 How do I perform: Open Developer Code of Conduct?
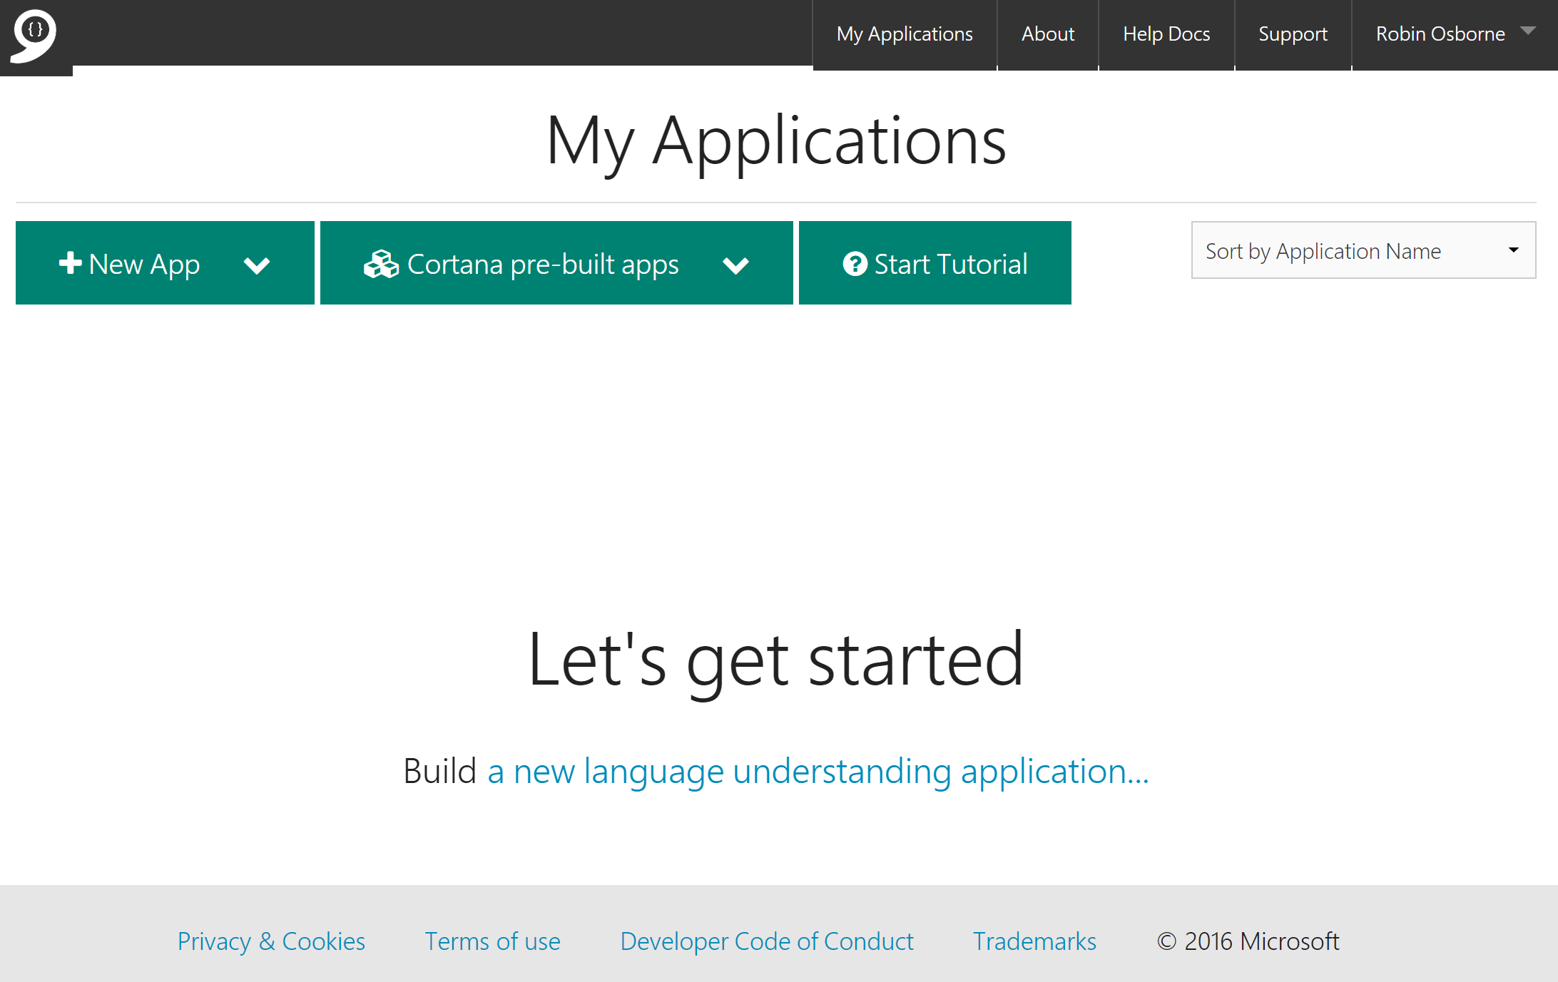point(767,941)
